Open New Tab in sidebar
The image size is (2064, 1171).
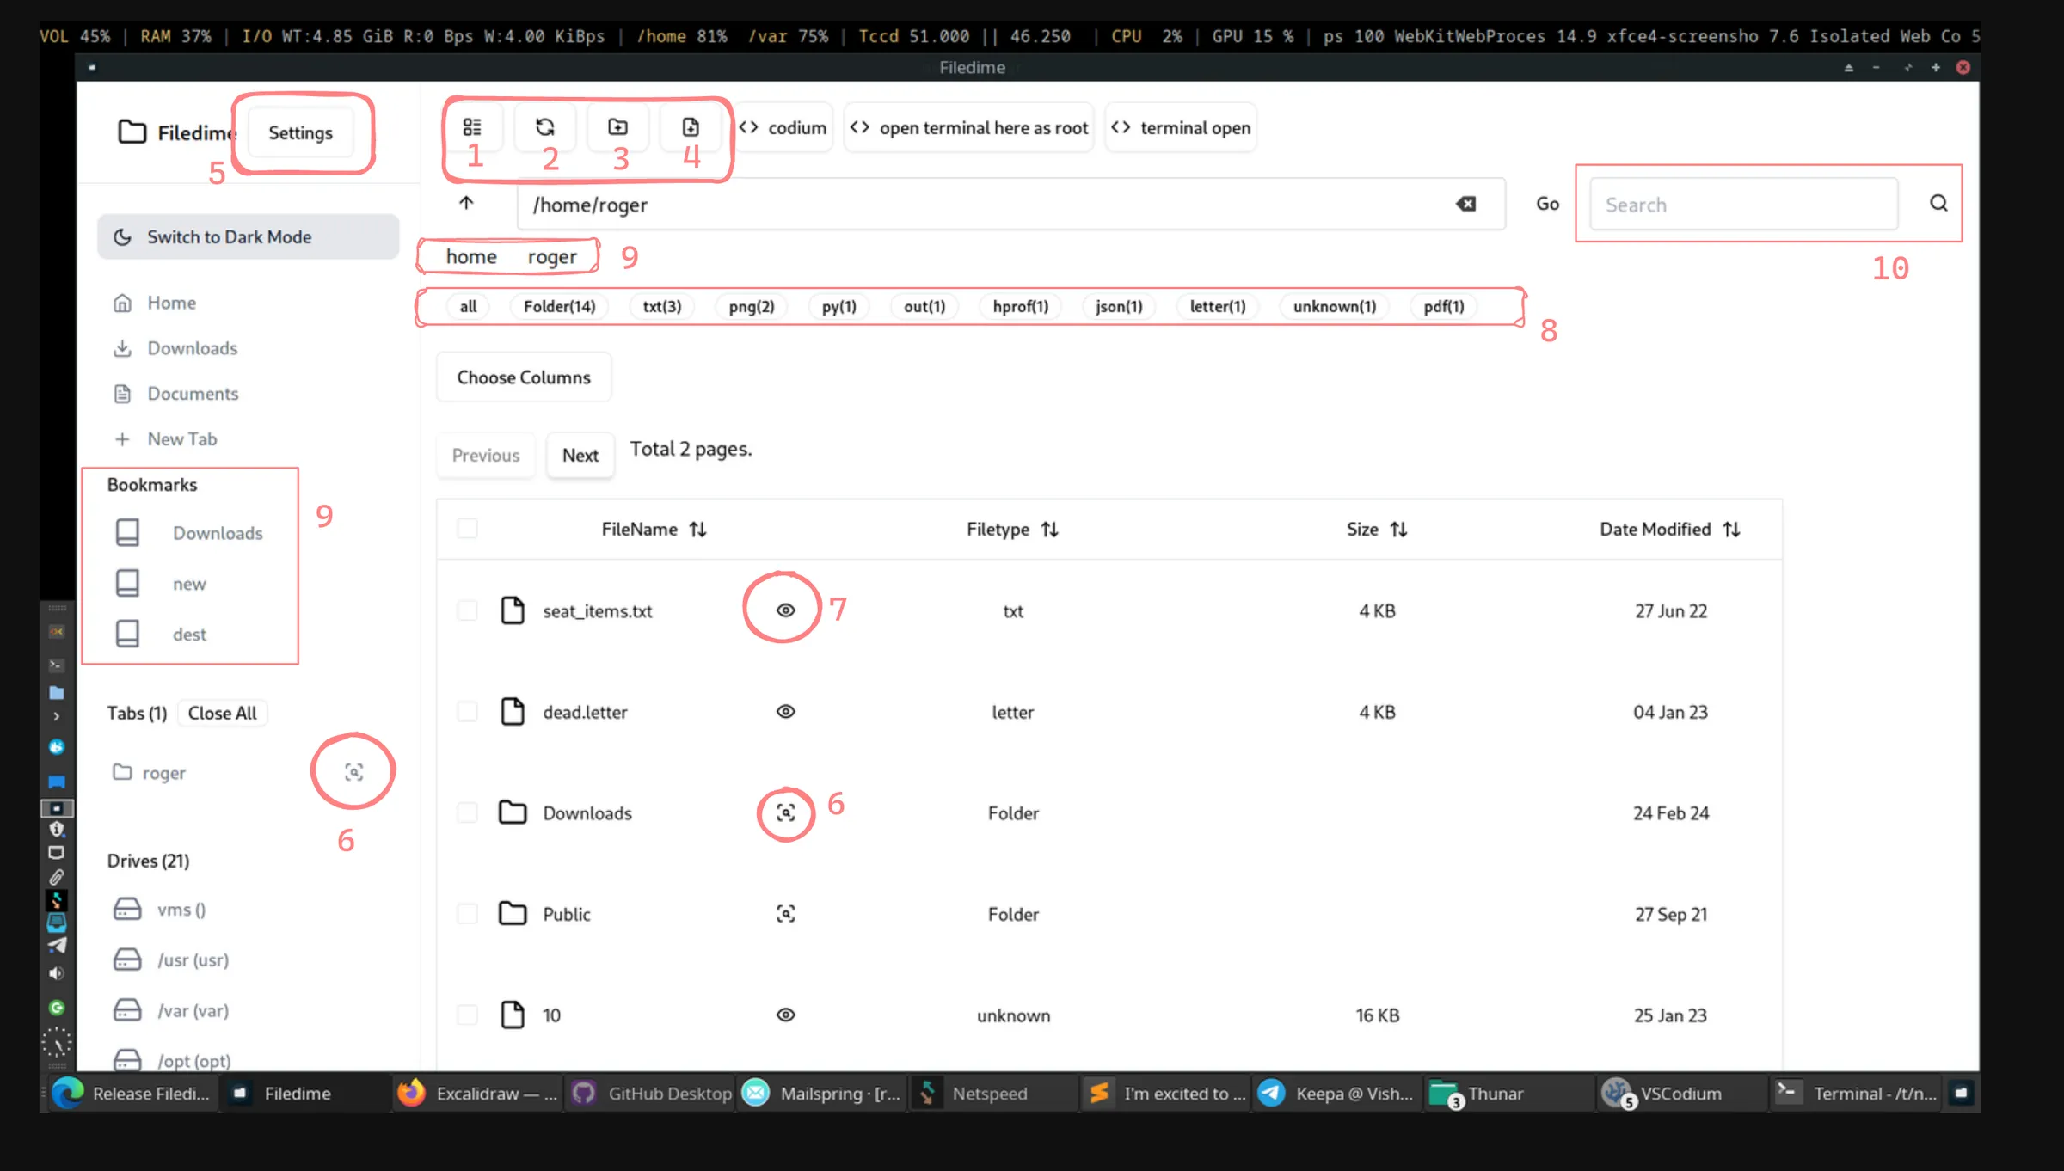181,438
